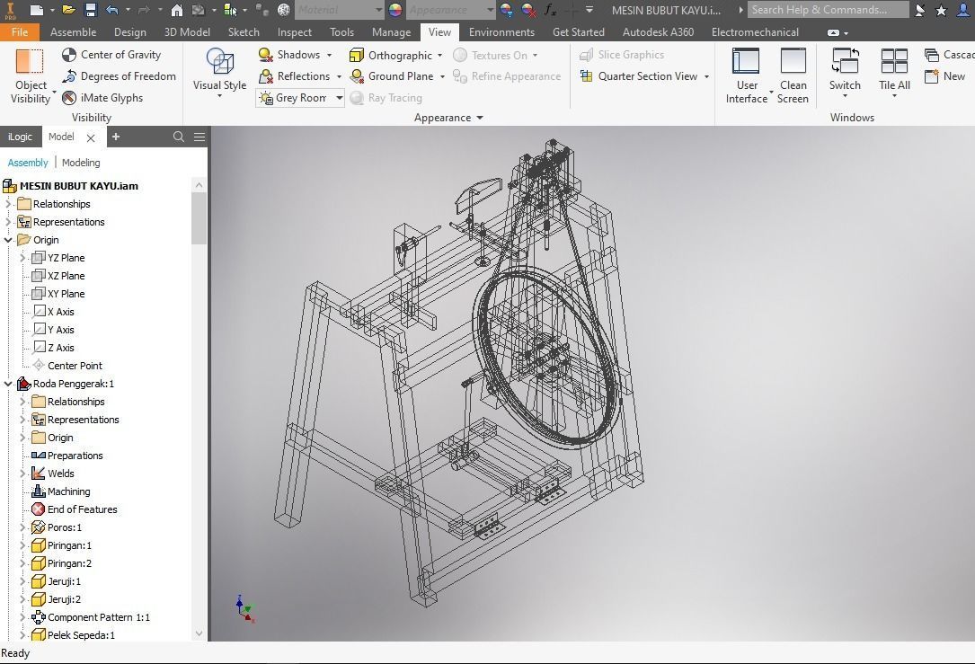Image resolution: width=975 pixels, height=664 pixels.
Task: Expand the Appearance panel arrow
Action: click(x=480, y=118)
